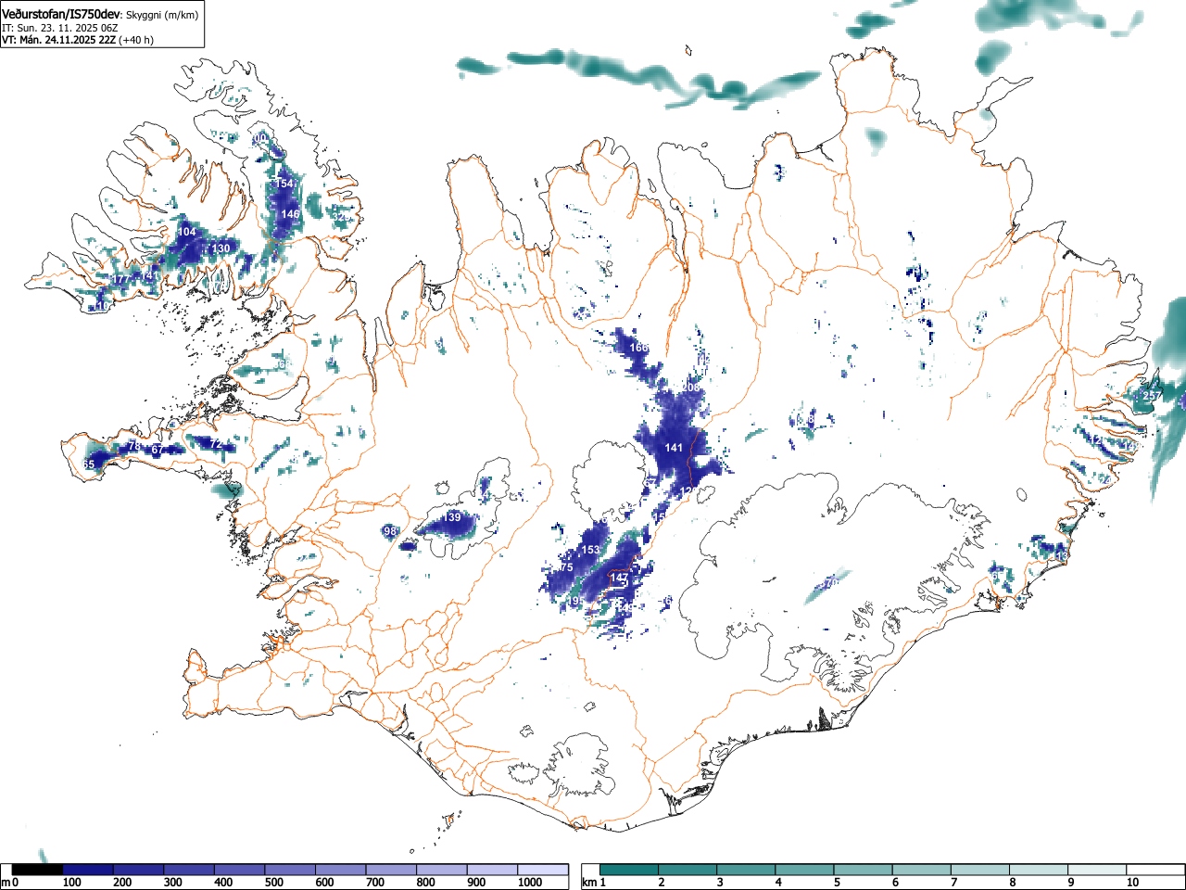Click the '208' visibility value on the map
The height and width of the screenshot is (890, 1186).
click(691, 388)
